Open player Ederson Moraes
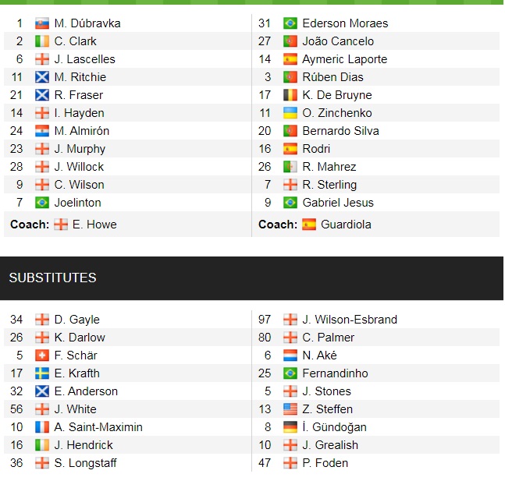This screenshot has height=481, width=505. click(x=345, y=23)
